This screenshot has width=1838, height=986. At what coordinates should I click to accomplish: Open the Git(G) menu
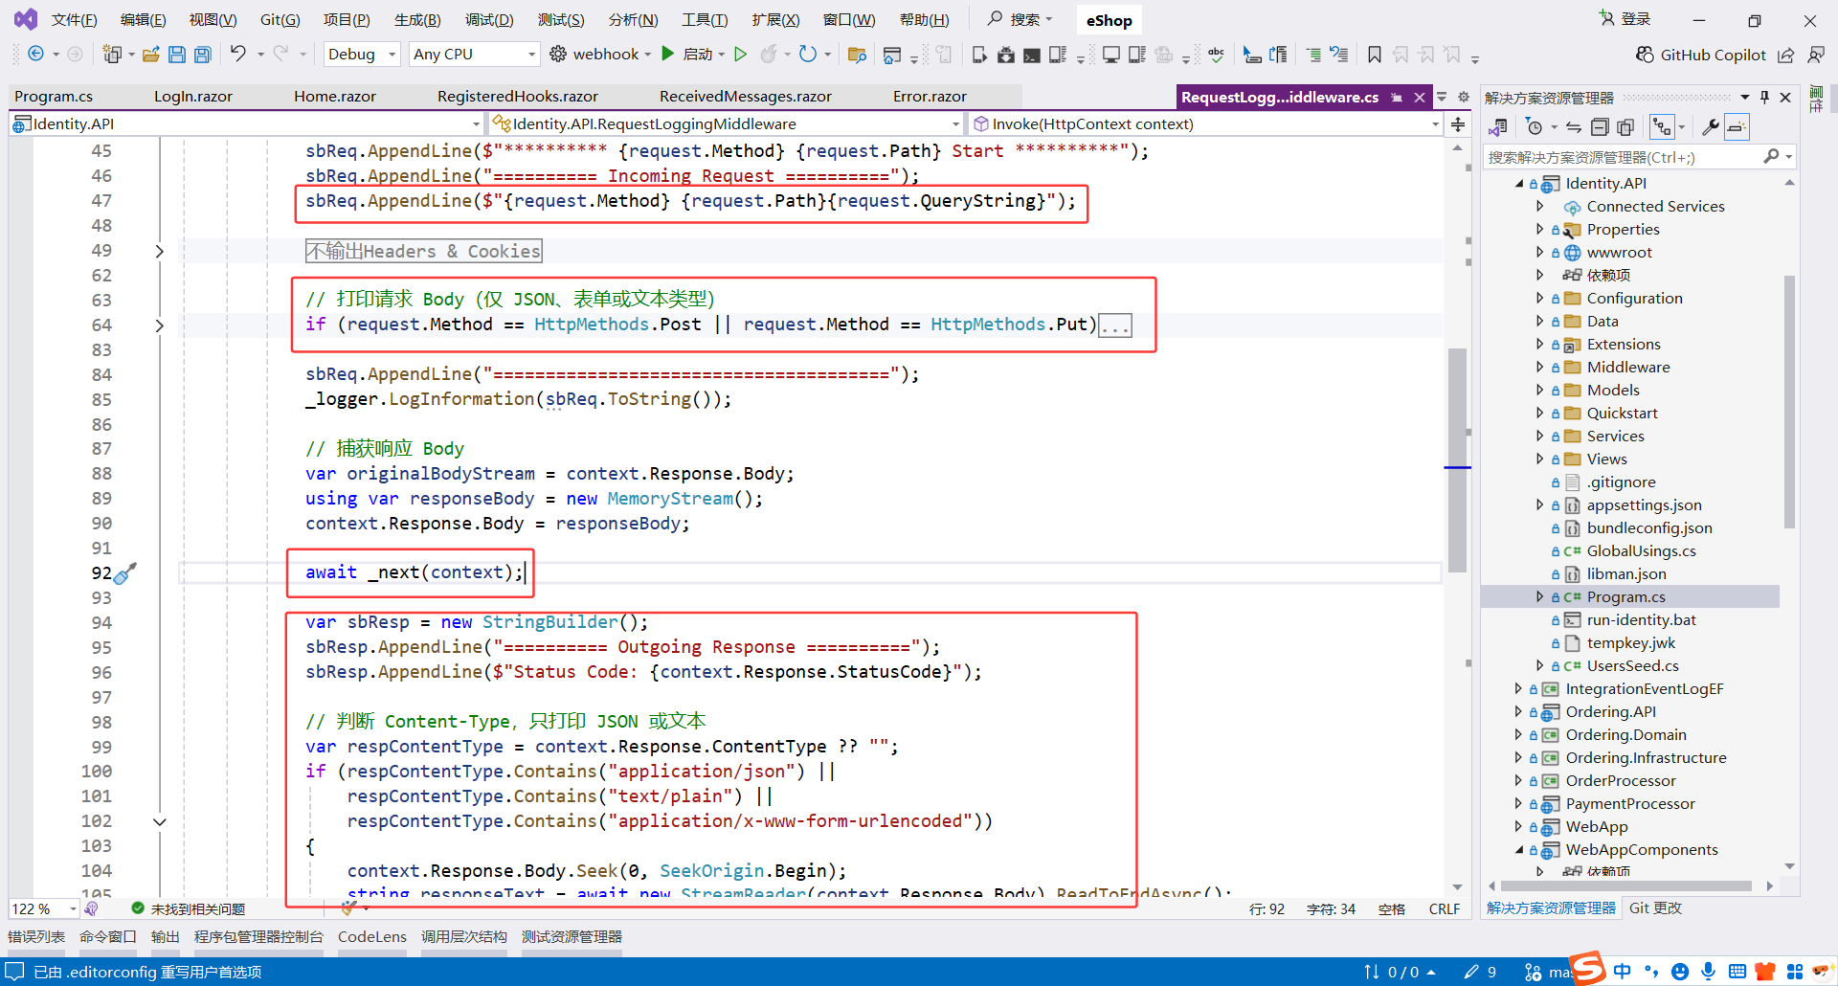click(280, 20)
